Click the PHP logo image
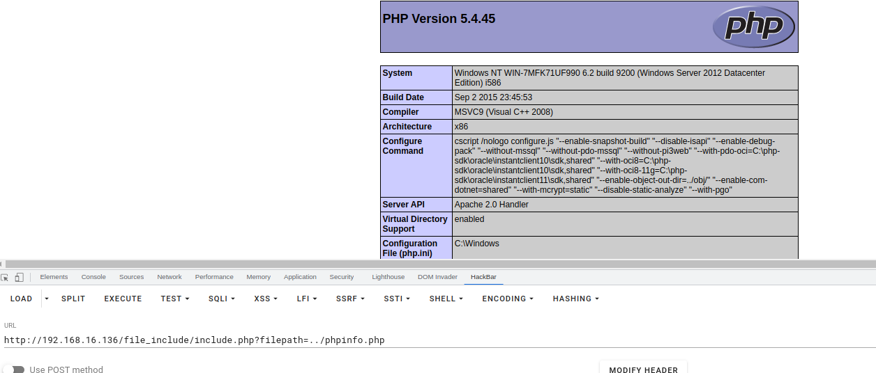The width and height of the screenshot is (876, 373). [x=753, y=26]
